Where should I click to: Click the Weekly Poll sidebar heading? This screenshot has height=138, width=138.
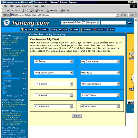[x=8, y=59]
